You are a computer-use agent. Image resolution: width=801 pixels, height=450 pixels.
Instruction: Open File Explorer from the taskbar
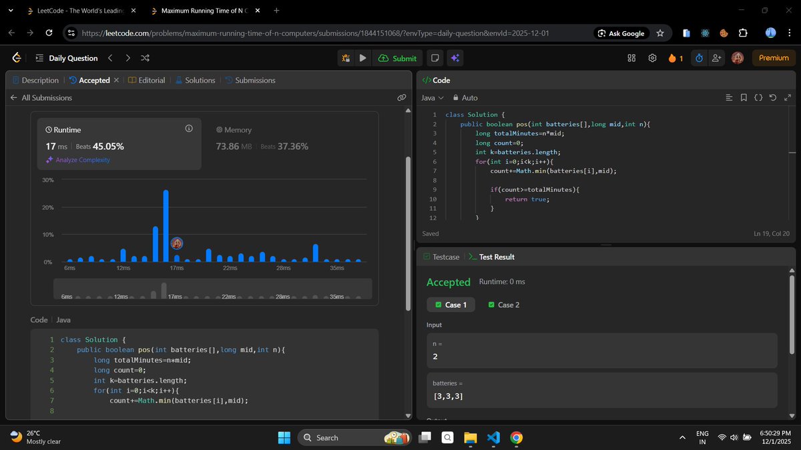click(x=471, y=437)
